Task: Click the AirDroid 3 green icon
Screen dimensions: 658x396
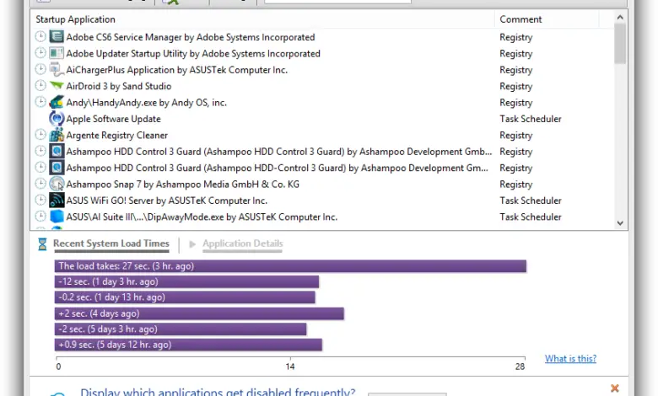Action: click(57, 86)
